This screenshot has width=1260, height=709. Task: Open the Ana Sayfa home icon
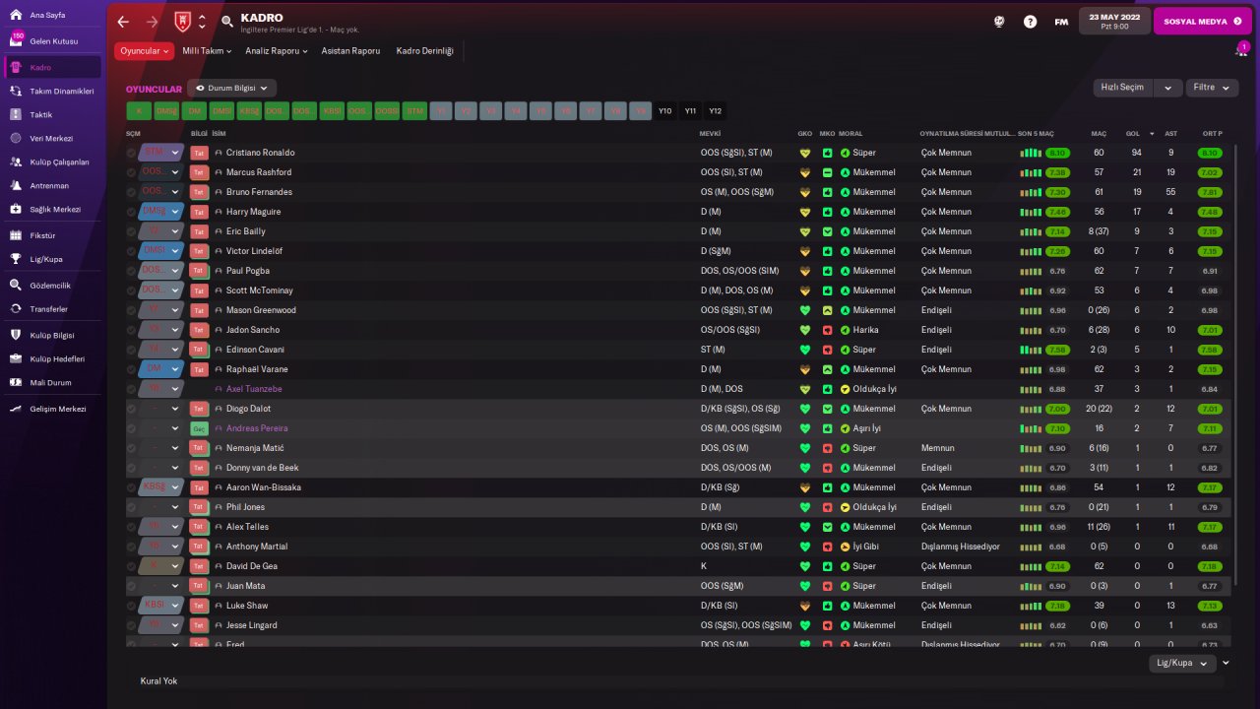[16, 15]
